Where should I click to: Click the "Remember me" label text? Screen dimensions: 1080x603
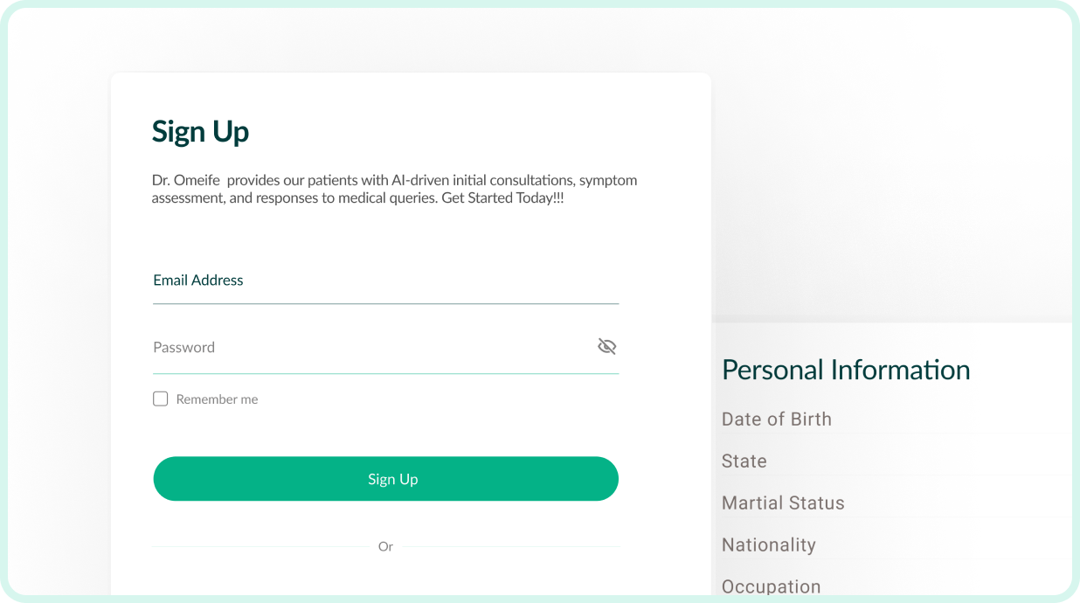pos(217,399)
